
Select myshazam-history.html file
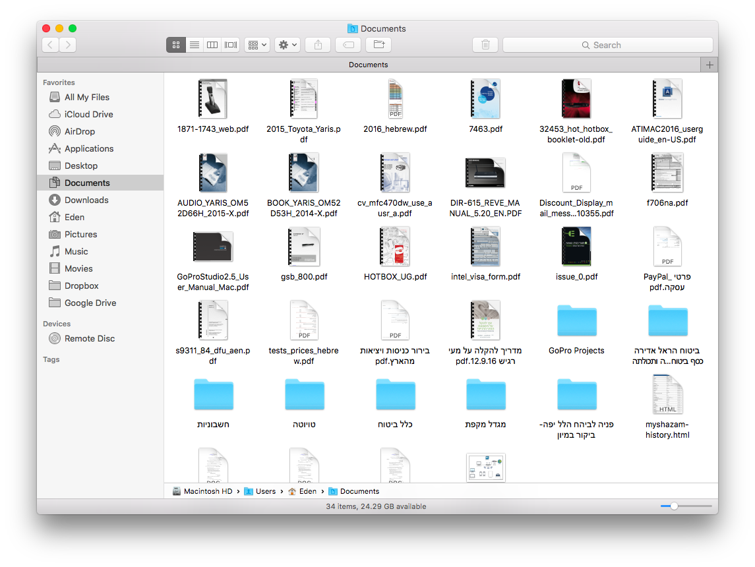(x=667, y=394)
